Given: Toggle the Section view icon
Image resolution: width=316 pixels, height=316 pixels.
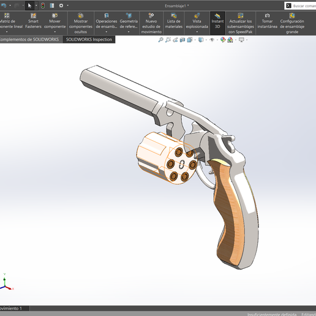Looking at the screenshot, I should [182, 40].
